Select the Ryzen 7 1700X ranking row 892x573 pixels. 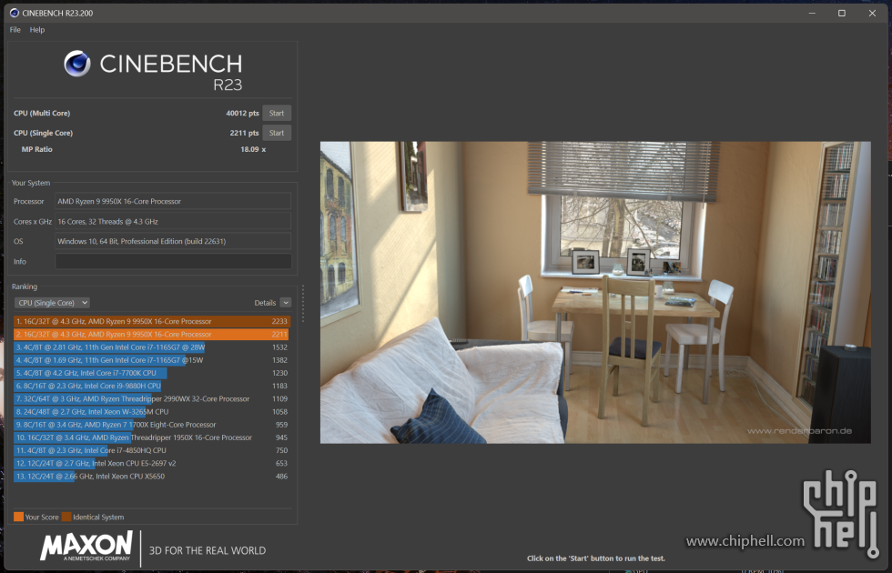[x=152, y=425]
